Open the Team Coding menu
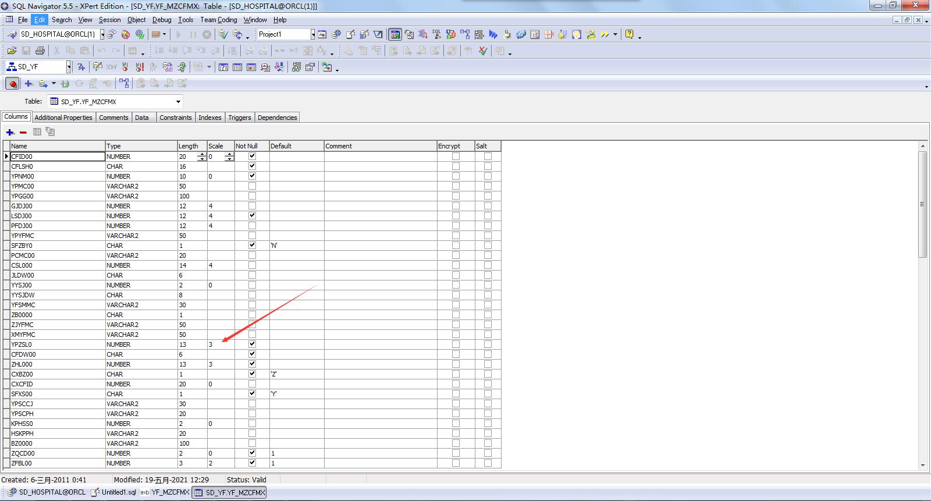931x501 pixels. click(218, 20)
